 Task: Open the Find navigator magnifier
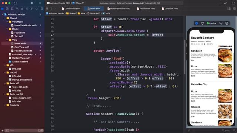coord(17,8)
